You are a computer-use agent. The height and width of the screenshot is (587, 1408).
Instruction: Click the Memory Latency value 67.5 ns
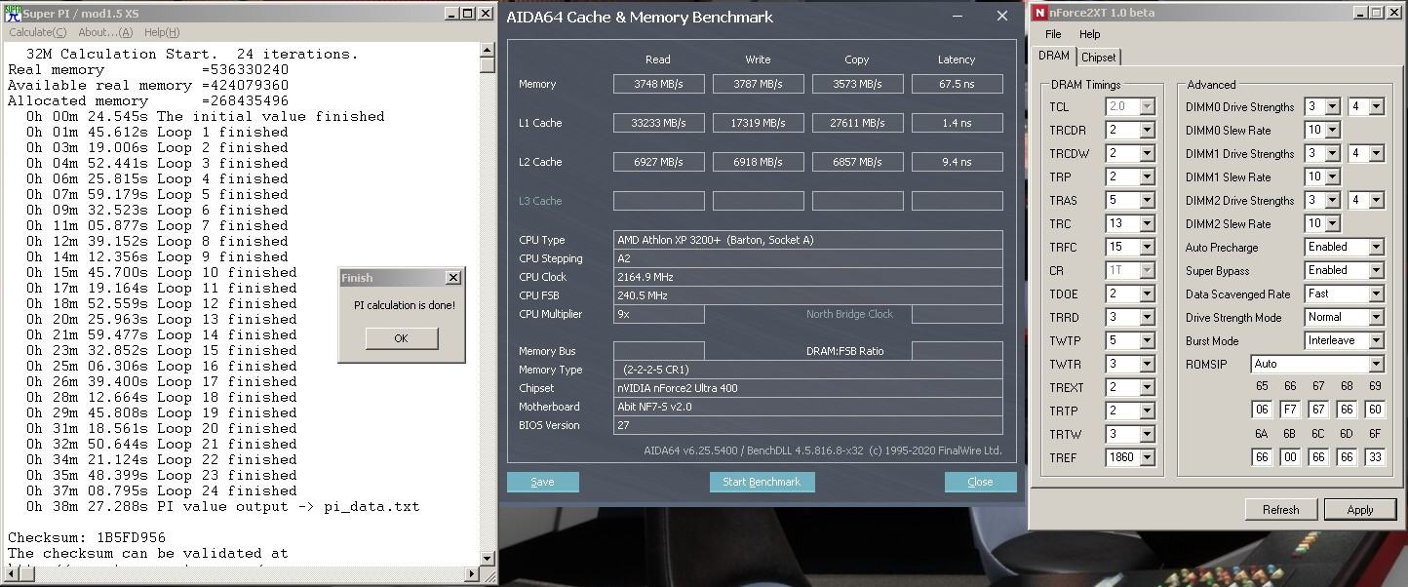[x=958, y=84]
